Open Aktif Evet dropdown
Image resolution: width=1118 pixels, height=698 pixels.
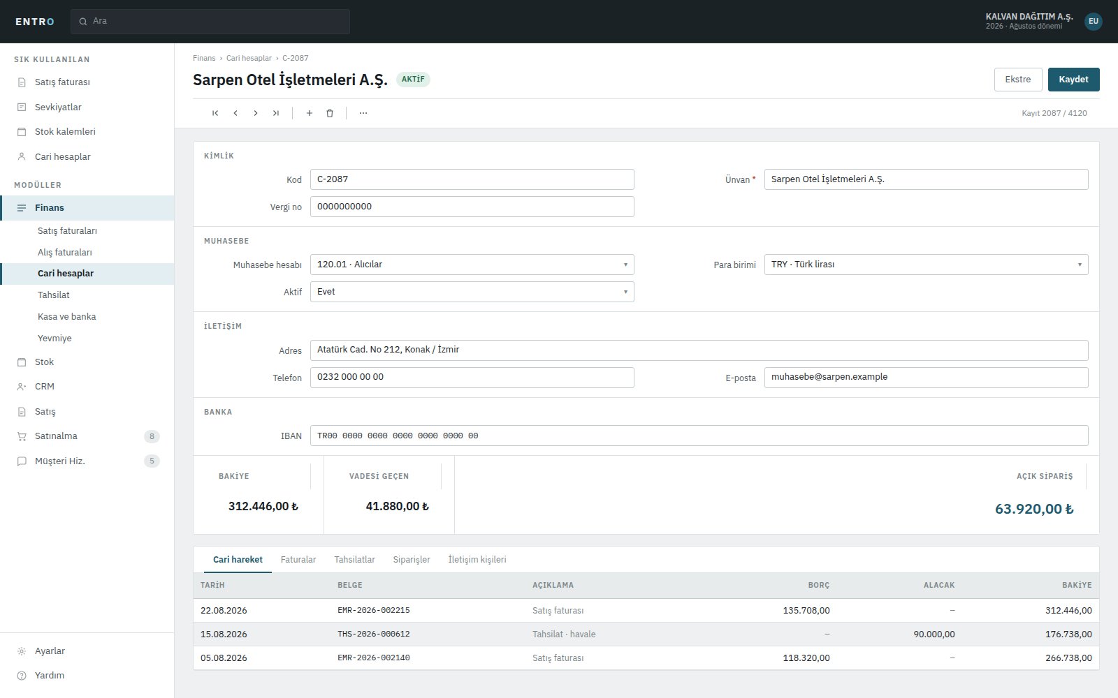coord(472,292)
